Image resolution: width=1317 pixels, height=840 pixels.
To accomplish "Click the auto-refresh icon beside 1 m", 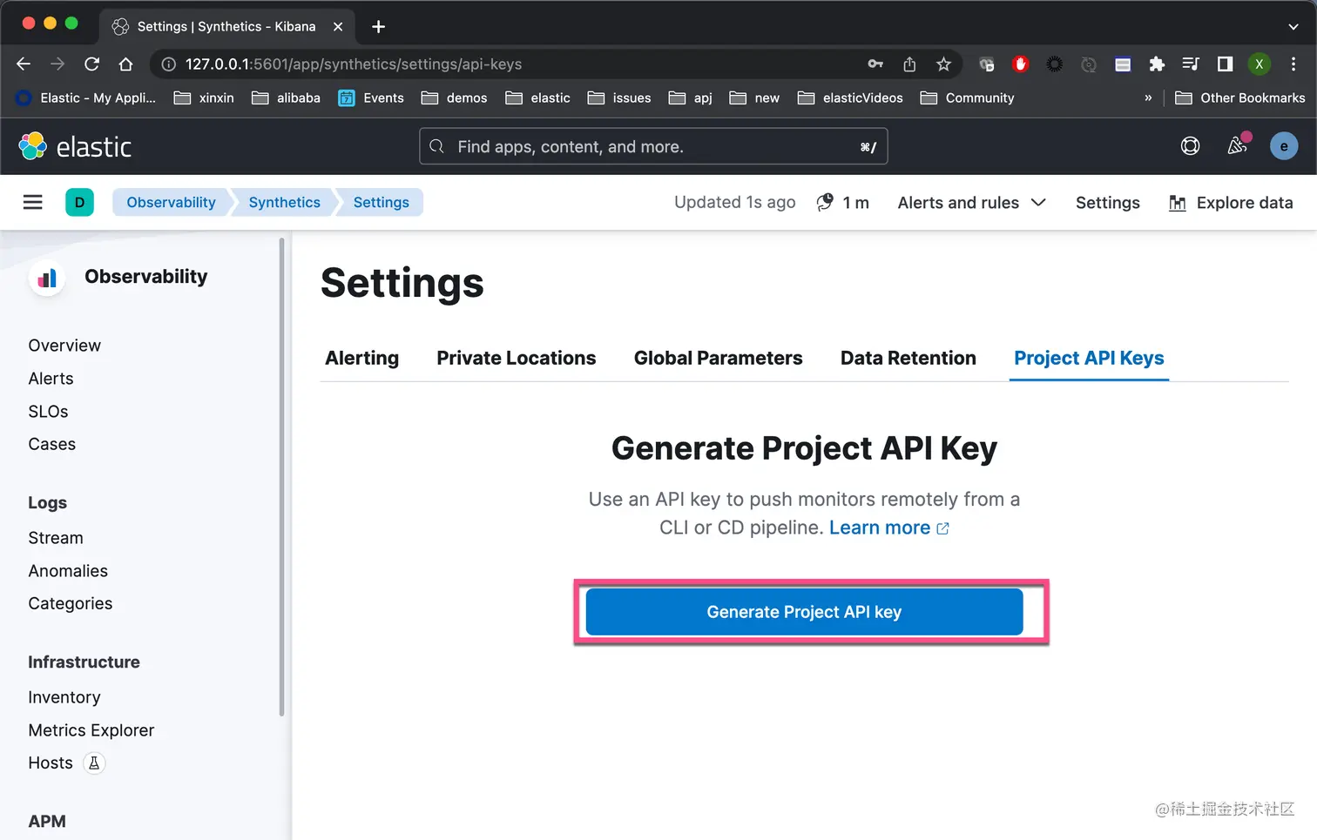I will click(x=825, y=202).
